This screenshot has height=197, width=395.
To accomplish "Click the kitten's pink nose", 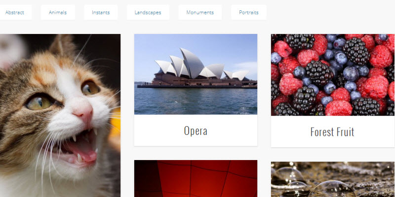I will (84, 113).
